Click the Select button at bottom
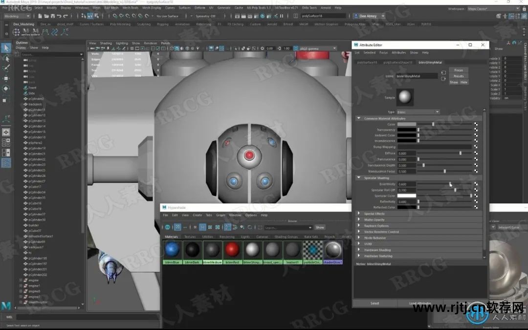 [374, 303]
